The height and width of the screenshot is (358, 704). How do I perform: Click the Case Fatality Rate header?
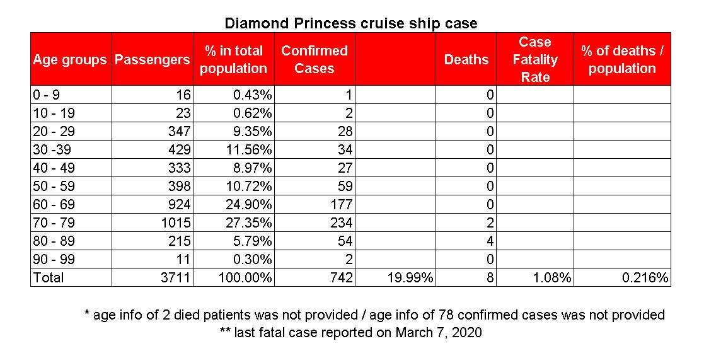(535, 60)
